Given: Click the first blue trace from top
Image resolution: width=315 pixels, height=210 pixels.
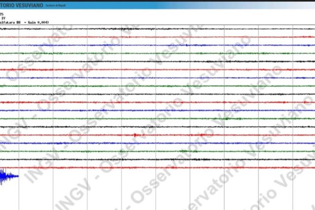Looking at the screenshot, I should coord(157,45).
